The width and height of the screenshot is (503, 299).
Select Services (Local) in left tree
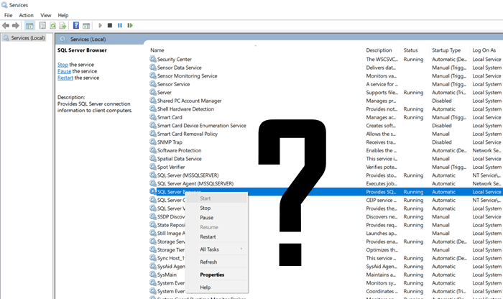click(27, 38)
